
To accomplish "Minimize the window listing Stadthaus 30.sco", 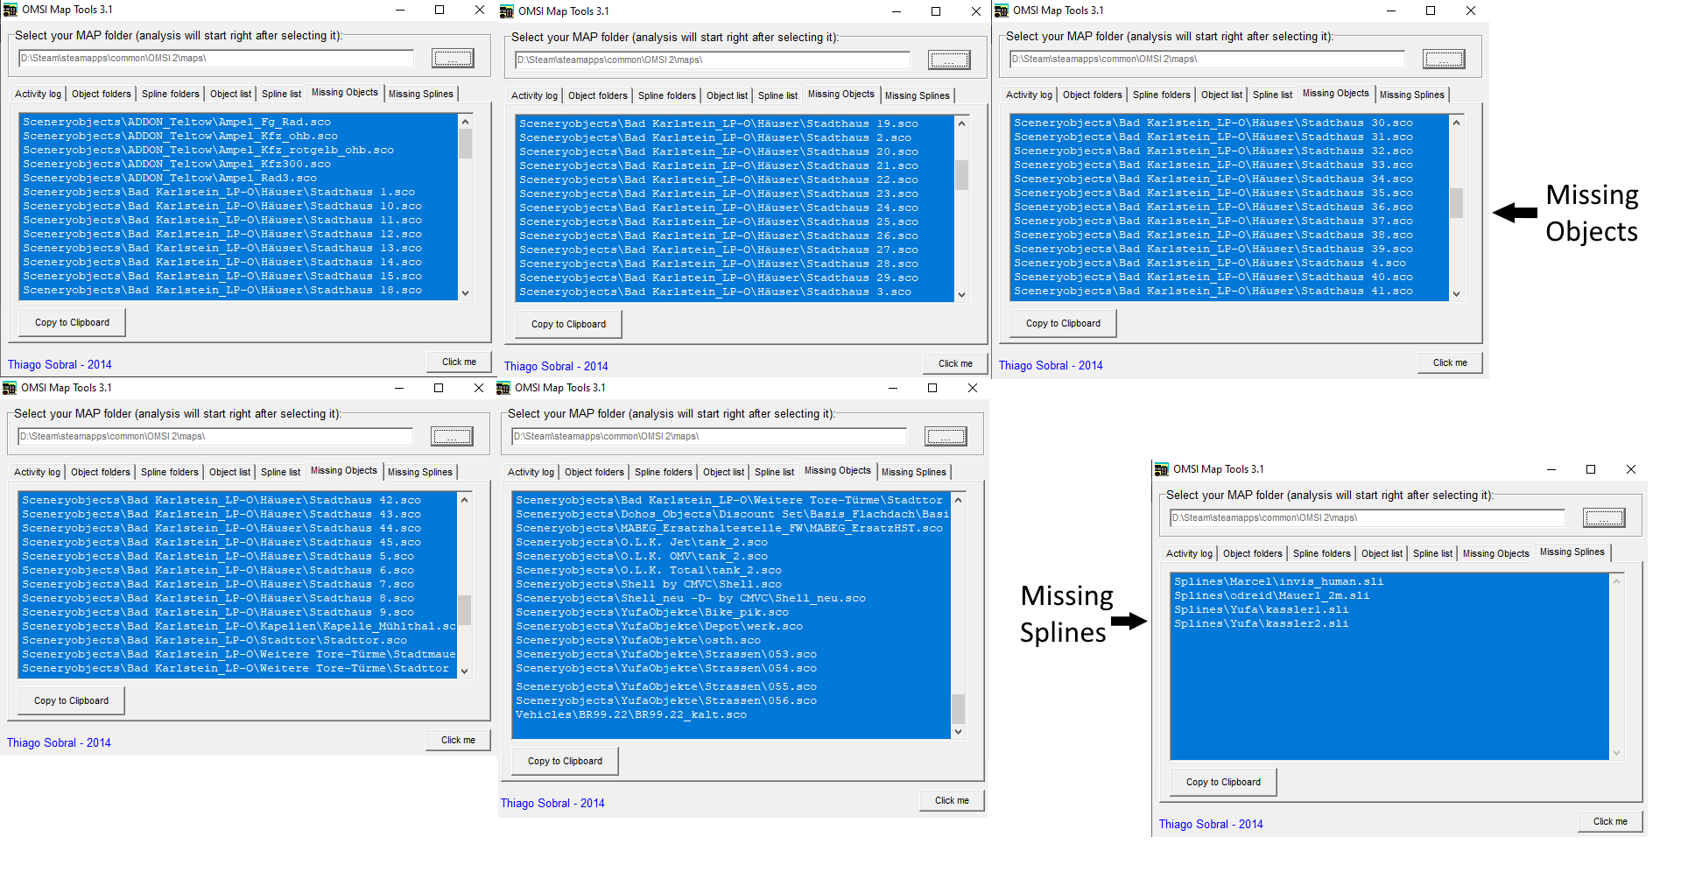I will (1391, 11).
